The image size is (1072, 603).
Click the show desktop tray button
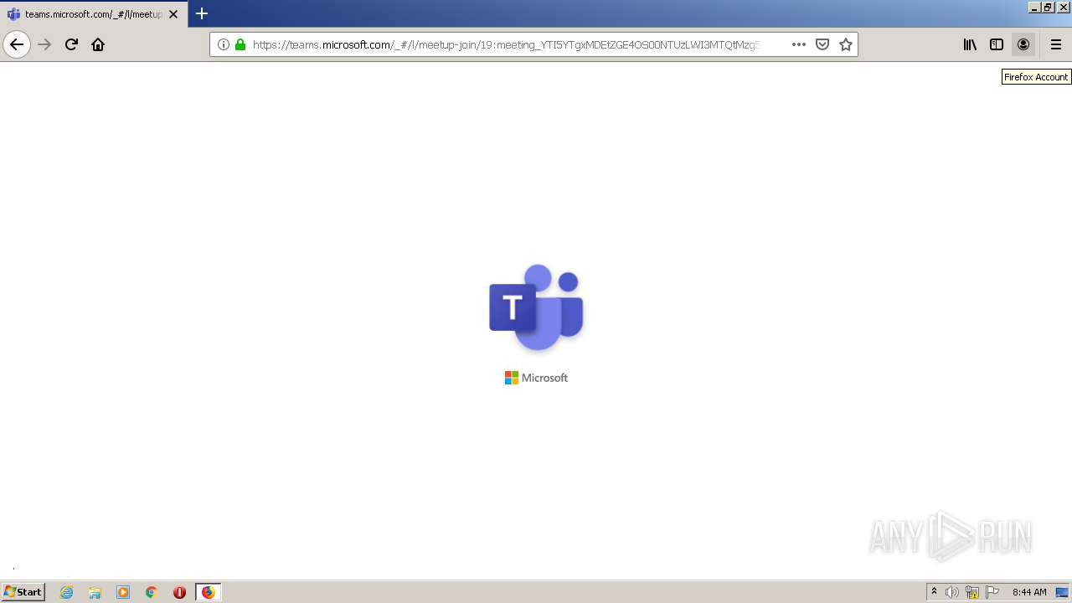1063,592
